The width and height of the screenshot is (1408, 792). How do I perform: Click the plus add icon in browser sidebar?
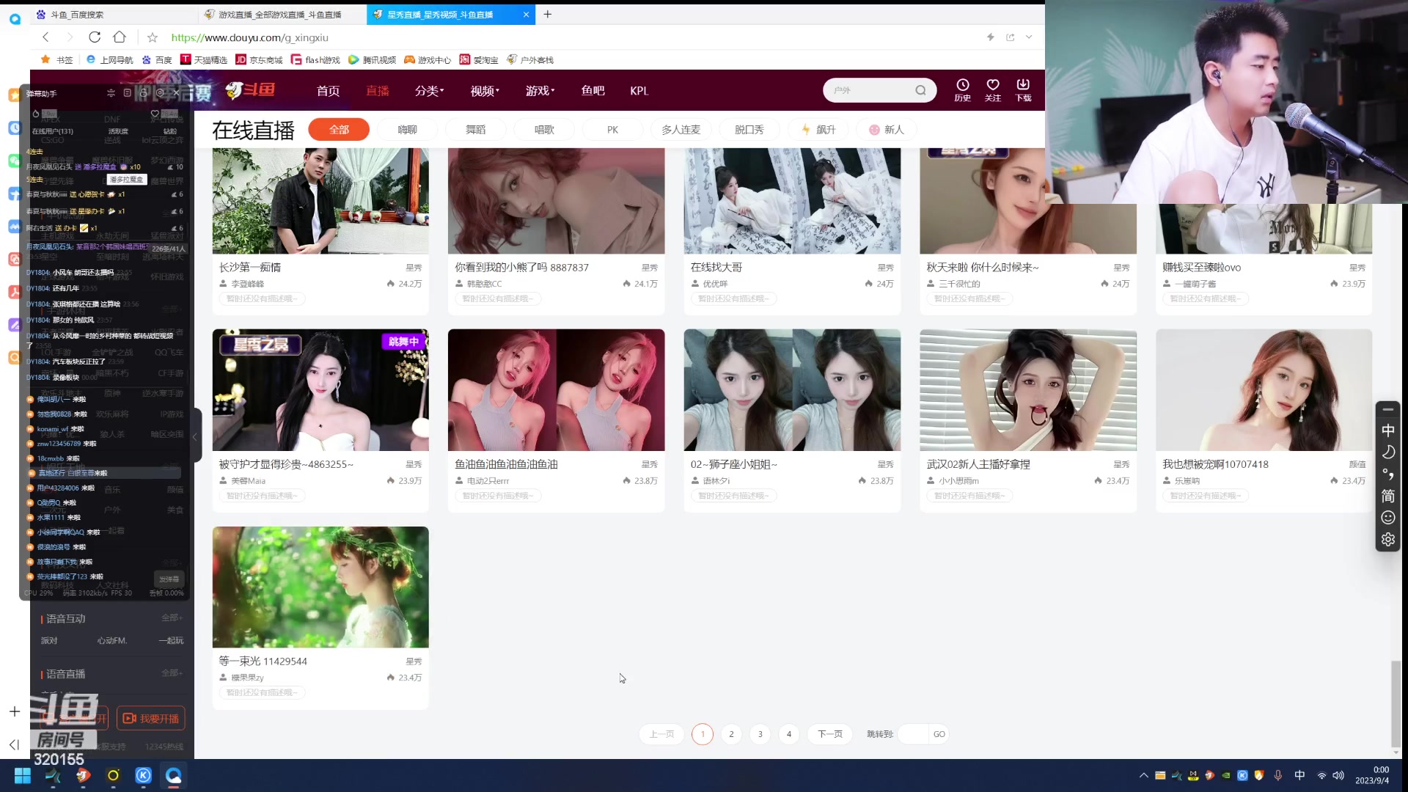[x=15, y=711]
